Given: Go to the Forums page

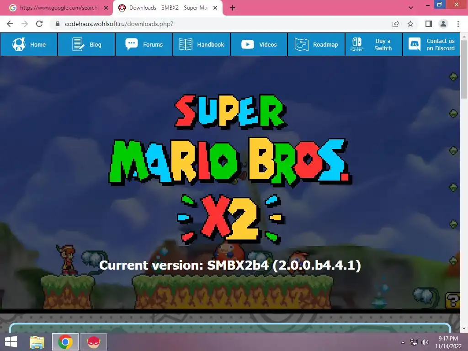Looking at the screenshot, I should click(x=144, y=44).
